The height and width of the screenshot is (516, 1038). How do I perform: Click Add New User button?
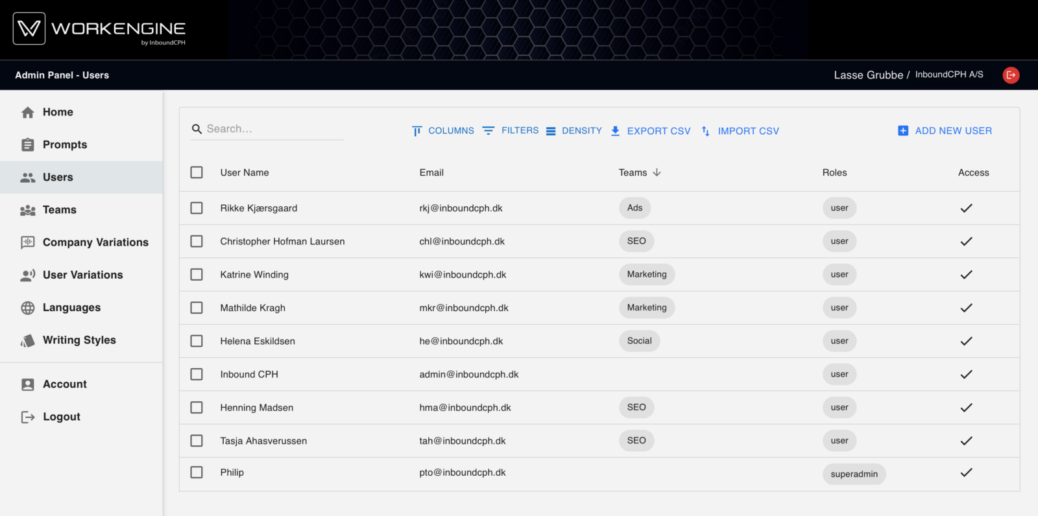point(945,131)
